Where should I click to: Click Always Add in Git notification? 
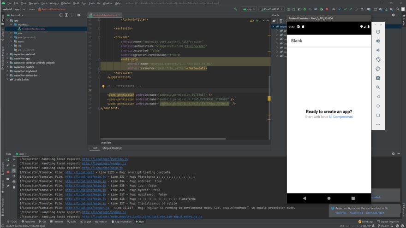click(x=356, y=213)
